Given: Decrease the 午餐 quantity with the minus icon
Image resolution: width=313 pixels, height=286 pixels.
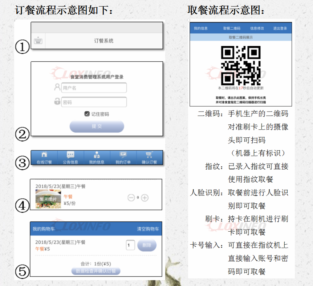Looking at the screenshot, I should coord(131,198).
